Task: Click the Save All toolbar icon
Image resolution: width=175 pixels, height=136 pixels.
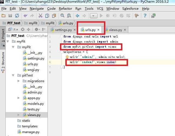Action: (10, 16)
